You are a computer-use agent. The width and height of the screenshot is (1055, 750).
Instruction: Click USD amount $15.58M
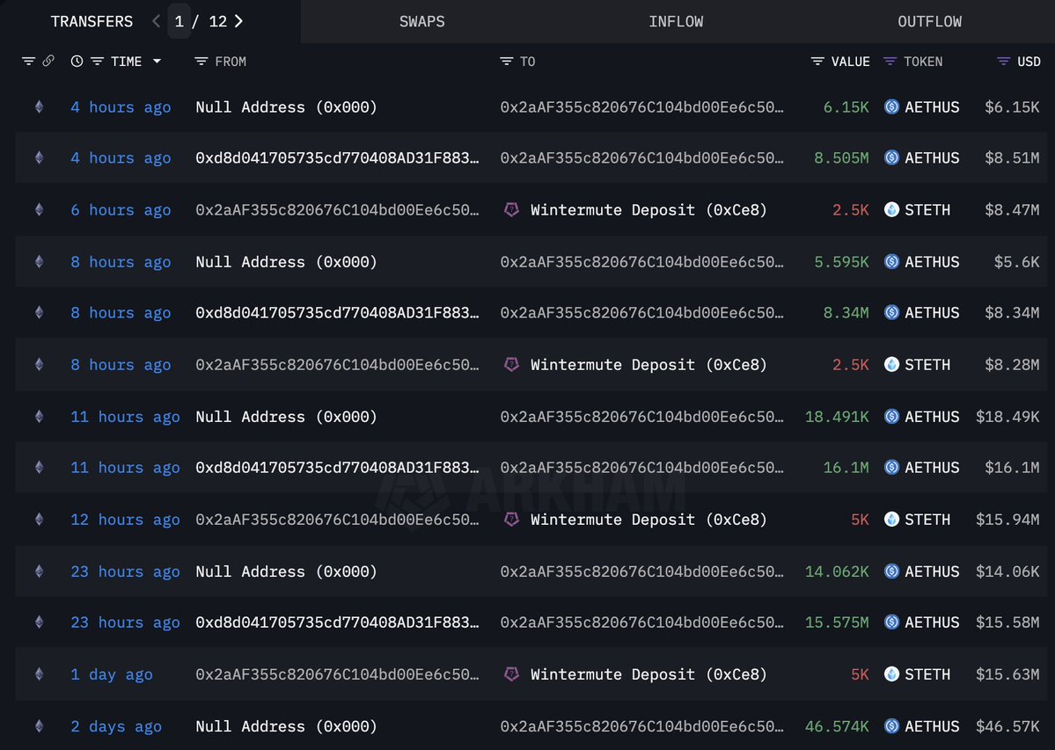pos(1007,623)
